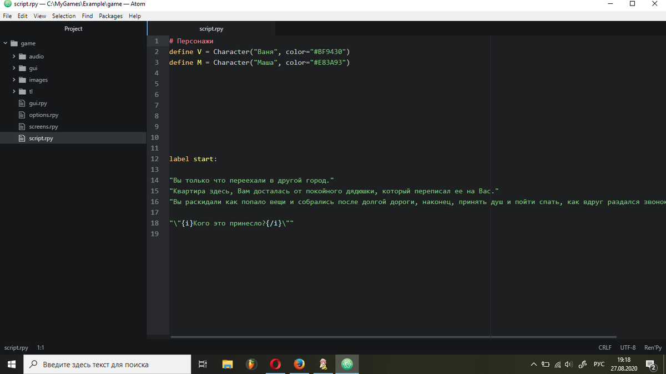
Task: Open the Windows Start menu
Action: (x=12, y=364)
